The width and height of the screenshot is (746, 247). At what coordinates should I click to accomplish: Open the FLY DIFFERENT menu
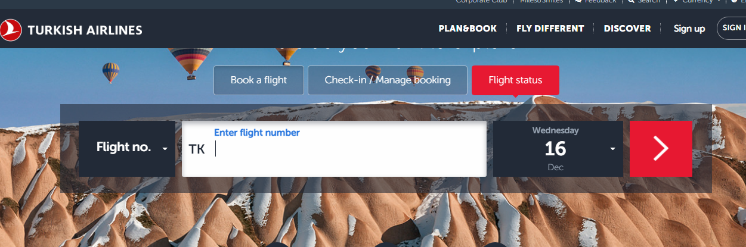(x=550, y=29)
